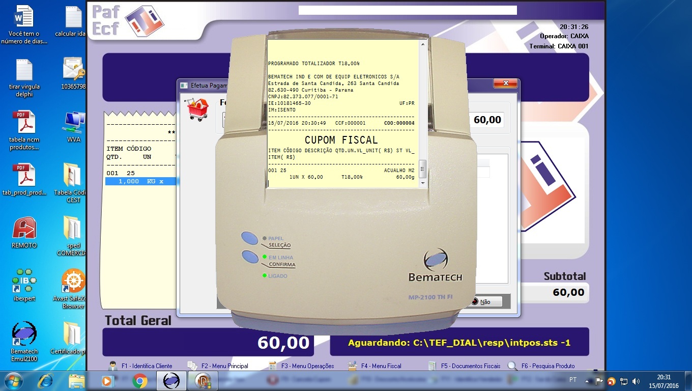Click the '1UN X 60,00' receipt item line
Screen dimensions: 692x391
341,177
